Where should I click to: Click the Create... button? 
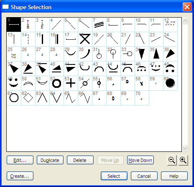(20, 176)
